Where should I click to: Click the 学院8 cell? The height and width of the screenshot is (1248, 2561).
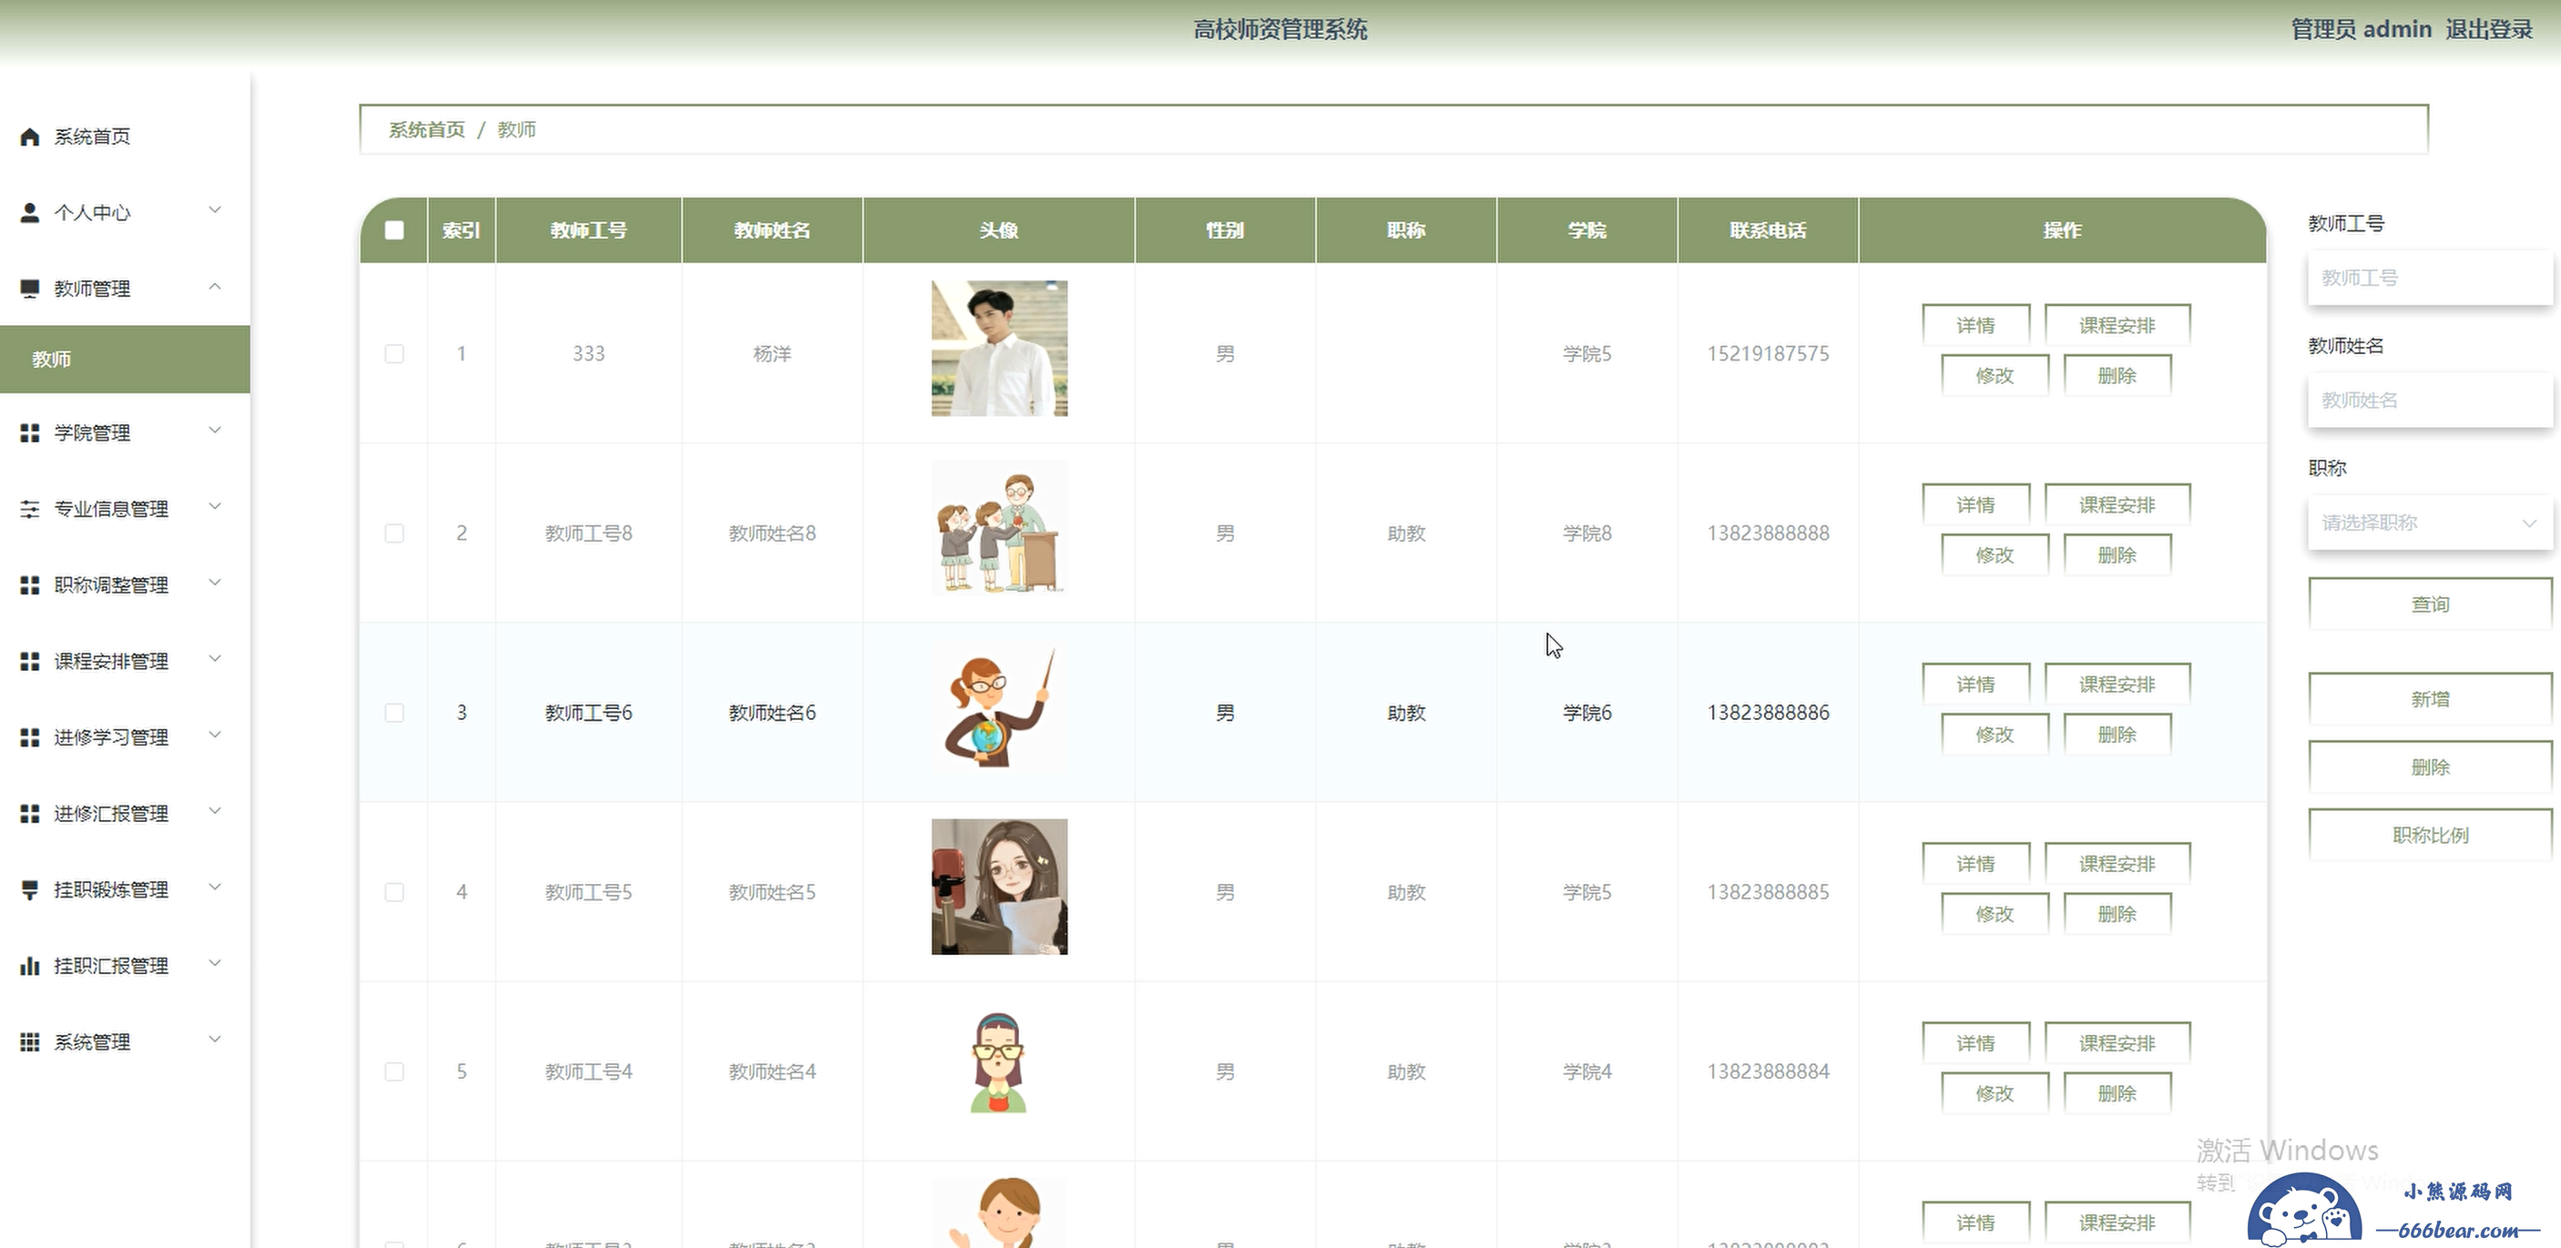pos(1587,533)
